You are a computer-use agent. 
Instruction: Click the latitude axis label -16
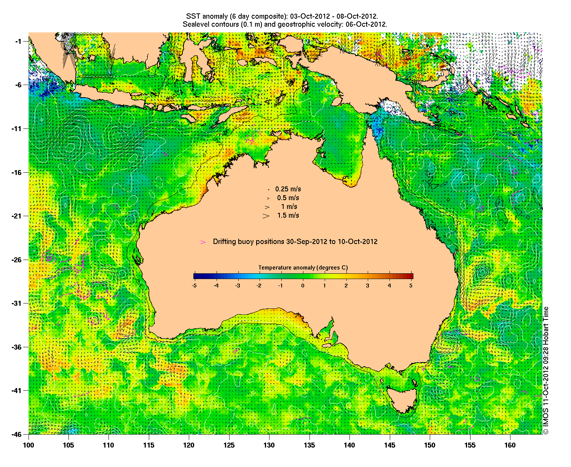[17, 172]
